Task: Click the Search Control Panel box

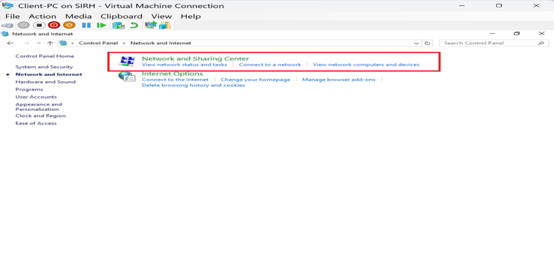Action: pos(490,43)
